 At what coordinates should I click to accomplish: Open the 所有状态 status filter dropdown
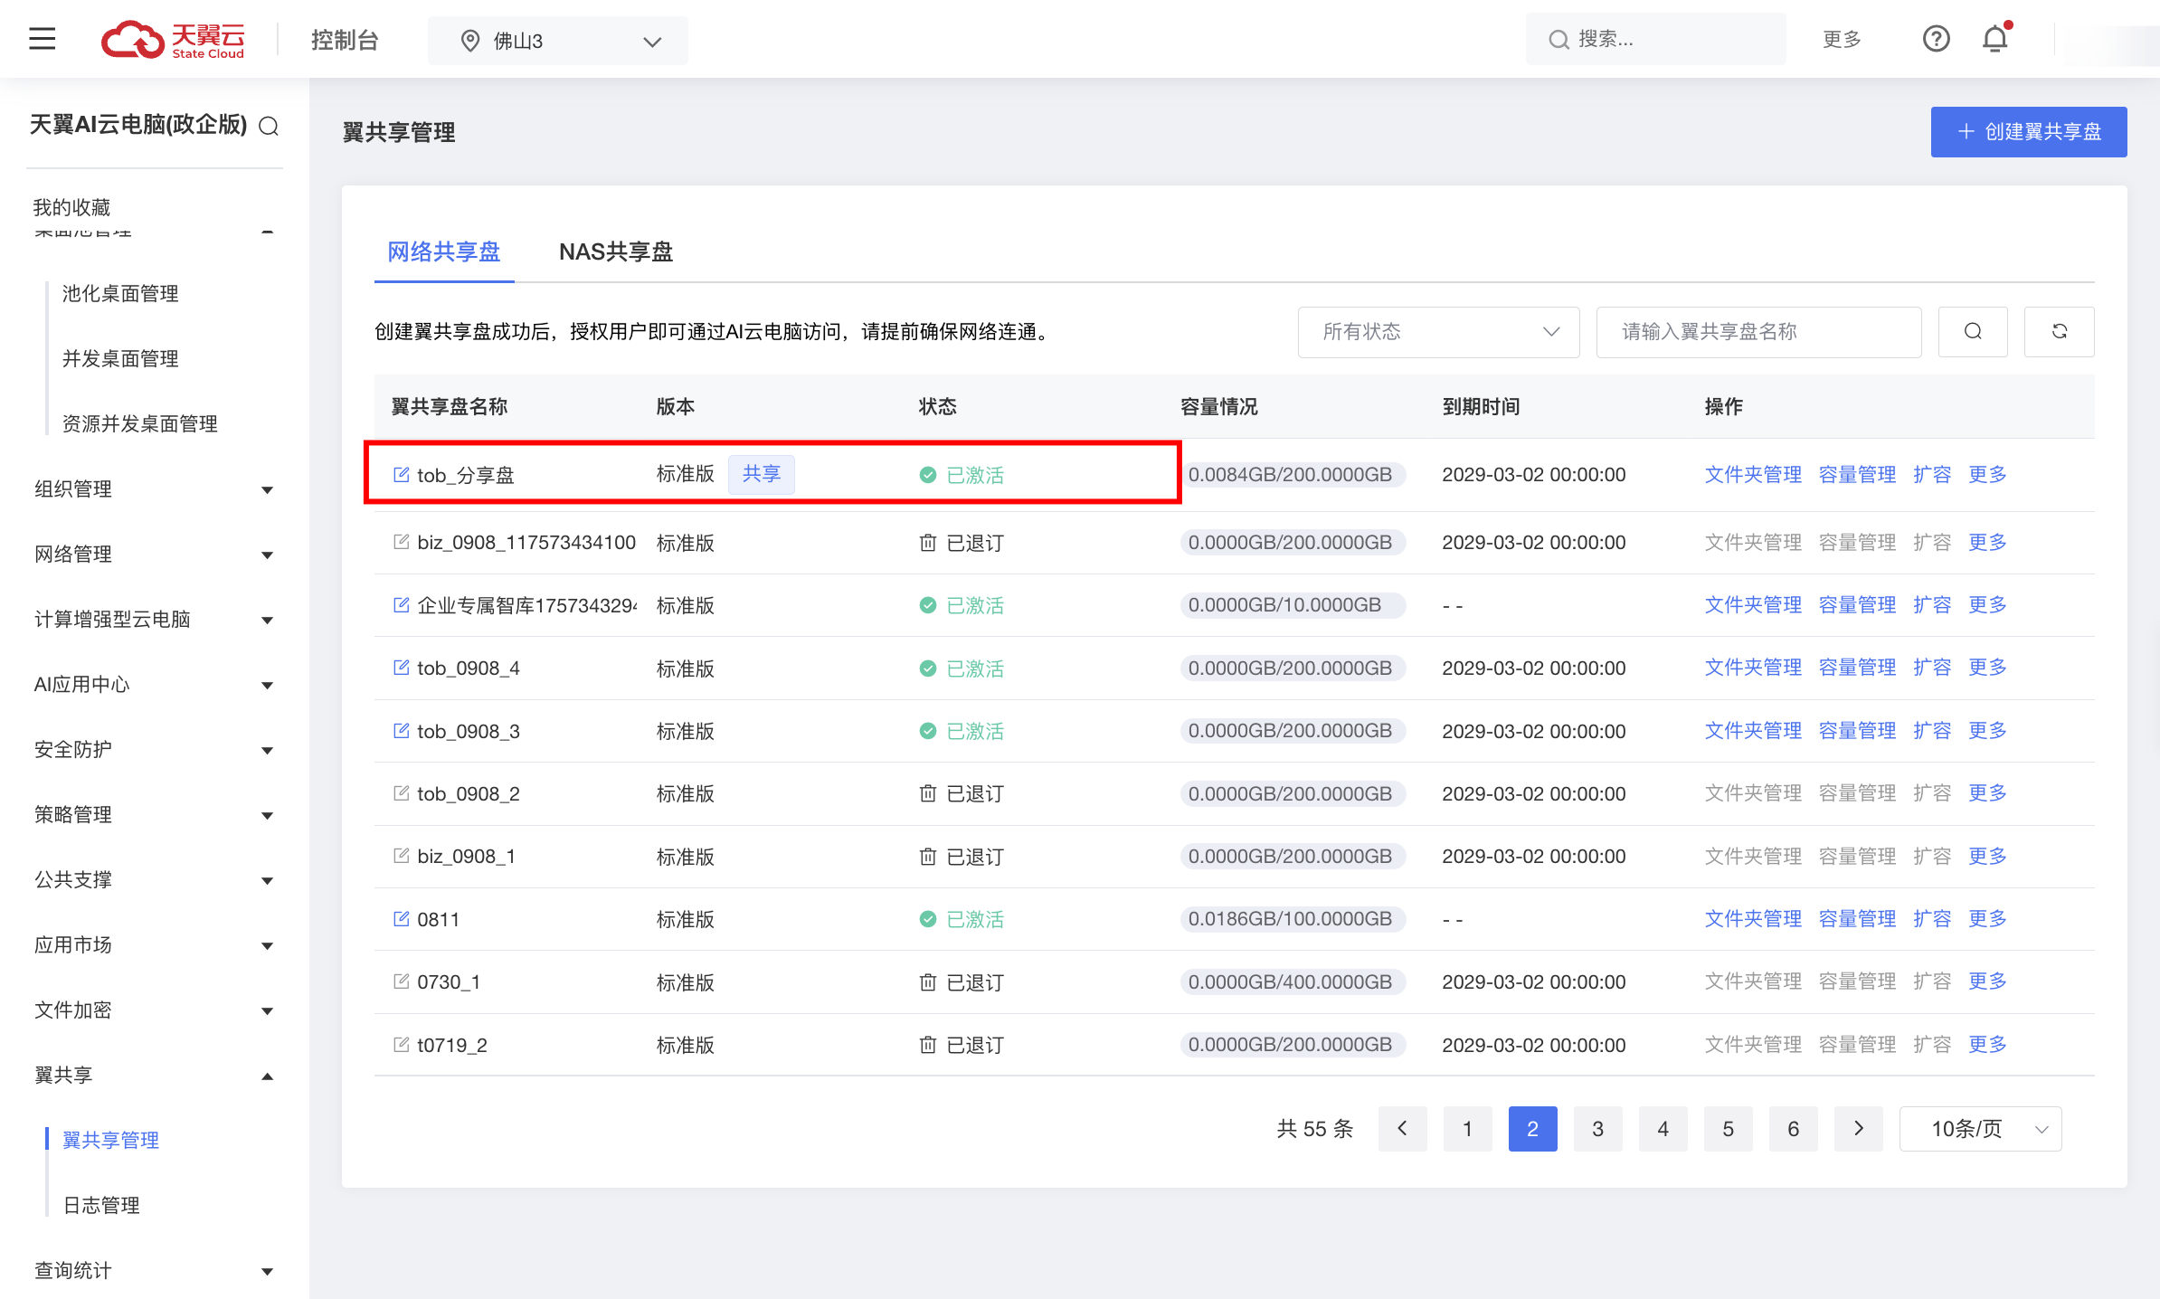pos(1438,332)
